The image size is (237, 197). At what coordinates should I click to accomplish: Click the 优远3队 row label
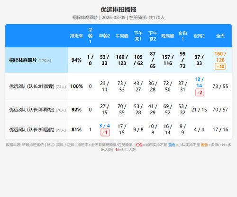(x=37, y=110)
